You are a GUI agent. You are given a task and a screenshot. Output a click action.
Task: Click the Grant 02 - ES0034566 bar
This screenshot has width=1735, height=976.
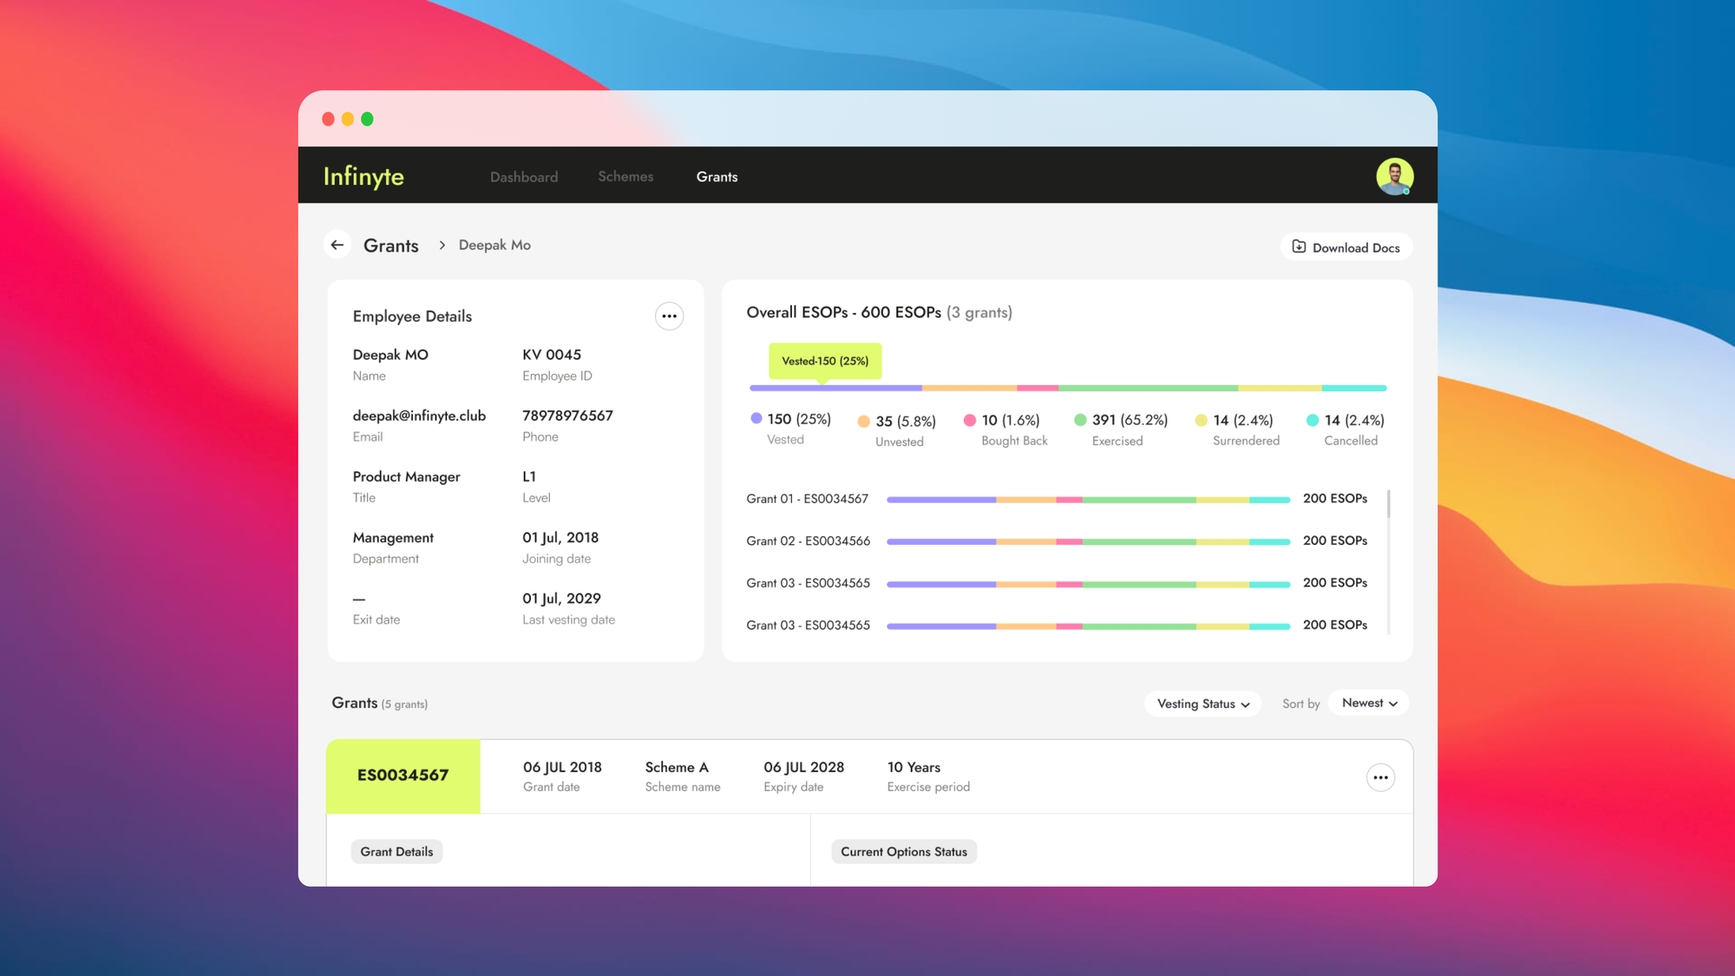click(1089, 541)
